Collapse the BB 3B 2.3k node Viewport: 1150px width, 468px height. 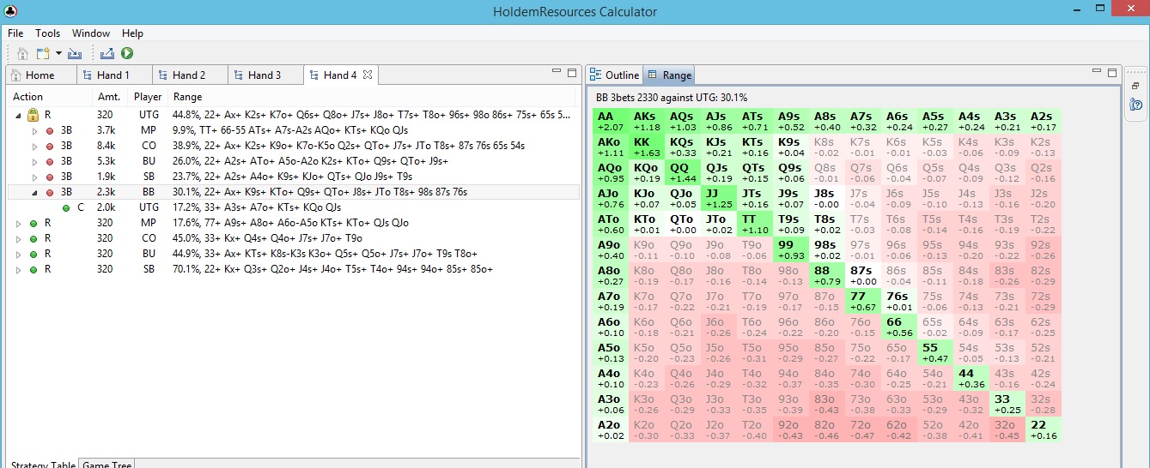[34, 192]
